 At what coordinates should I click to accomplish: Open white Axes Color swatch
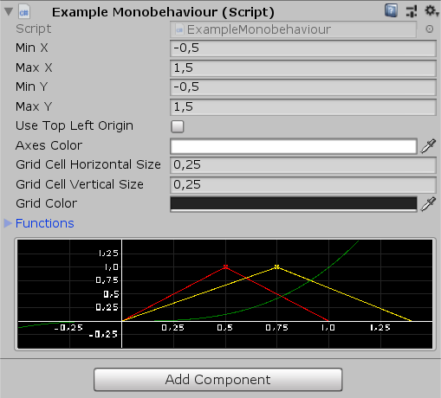pos(294,146)
